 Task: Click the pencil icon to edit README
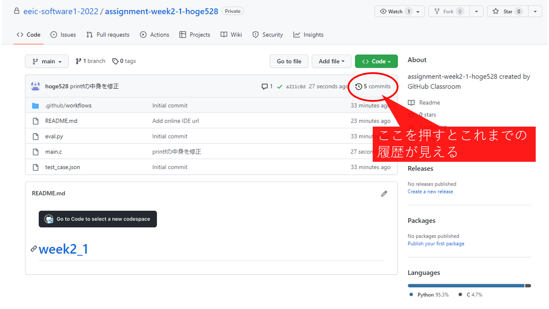[384, 194]
